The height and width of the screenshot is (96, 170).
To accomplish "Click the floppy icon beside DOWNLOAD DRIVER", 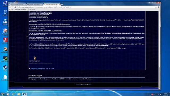I will (29, 69).
